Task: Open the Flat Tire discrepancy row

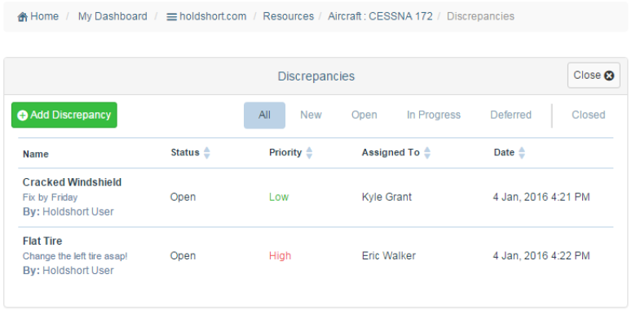Action: (x=316, y=256)
